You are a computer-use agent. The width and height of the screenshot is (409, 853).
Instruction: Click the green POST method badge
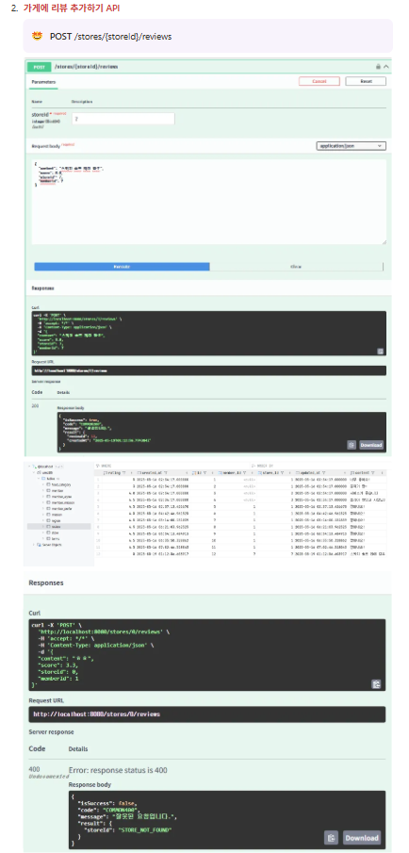tap(39, 66)
